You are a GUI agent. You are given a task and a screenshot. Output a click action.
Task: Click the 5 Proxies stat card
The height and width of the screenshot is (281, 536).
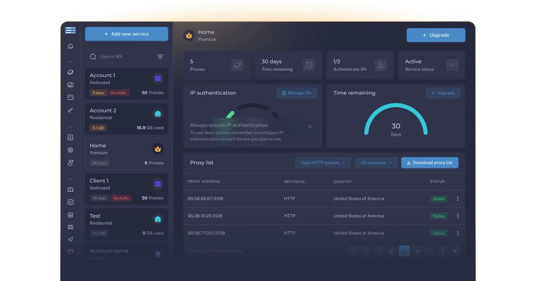[217, 65]
